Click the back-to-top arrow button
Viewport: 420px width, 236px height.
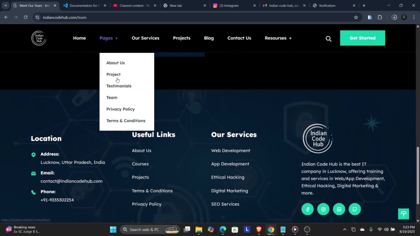[403, 214]
